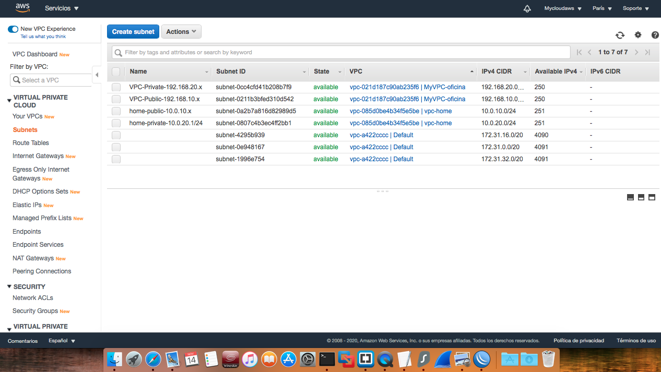
Task: Collapse the left sidebar with the arrow handle
Action: point(97,75)
